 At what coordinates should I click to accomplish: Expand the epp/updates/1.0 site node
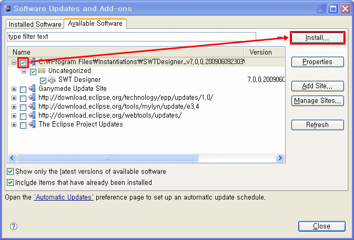point(14,98)
